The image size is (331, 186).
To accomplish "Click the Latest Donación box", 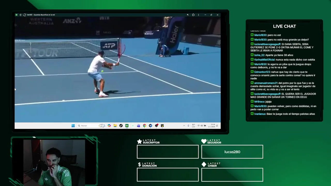I will (168, 175).
